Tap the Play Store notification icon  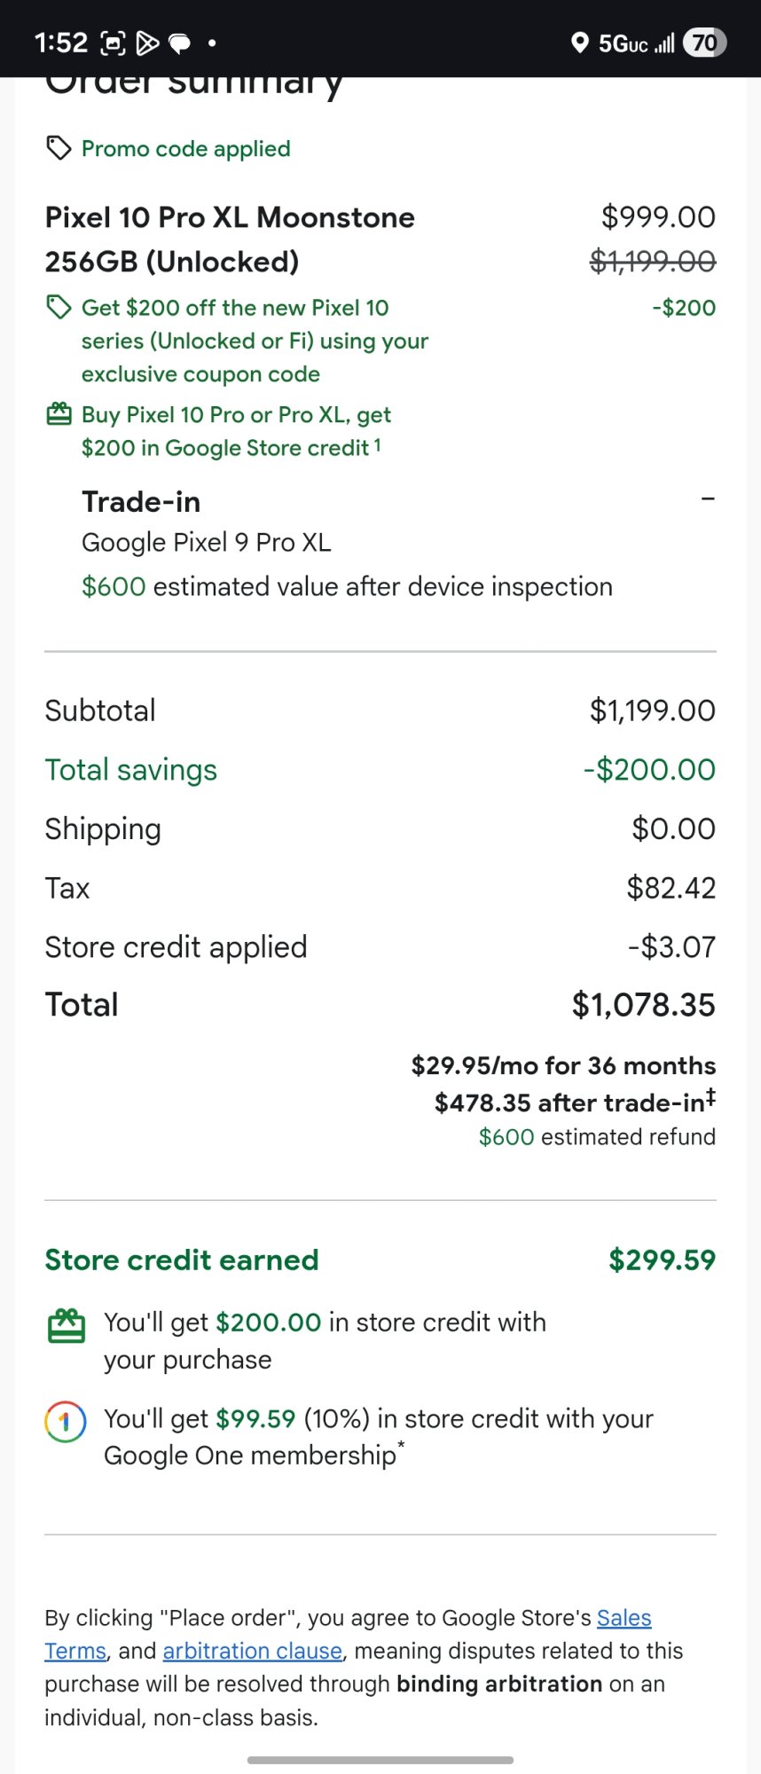pos(147,43)
